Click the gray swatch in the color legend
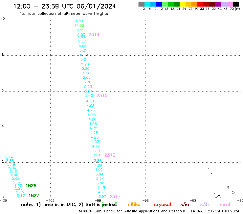 point(142,4)
